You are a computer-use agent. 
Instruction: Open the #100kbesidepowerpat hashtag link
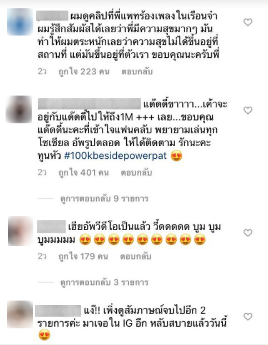point(116,156)
